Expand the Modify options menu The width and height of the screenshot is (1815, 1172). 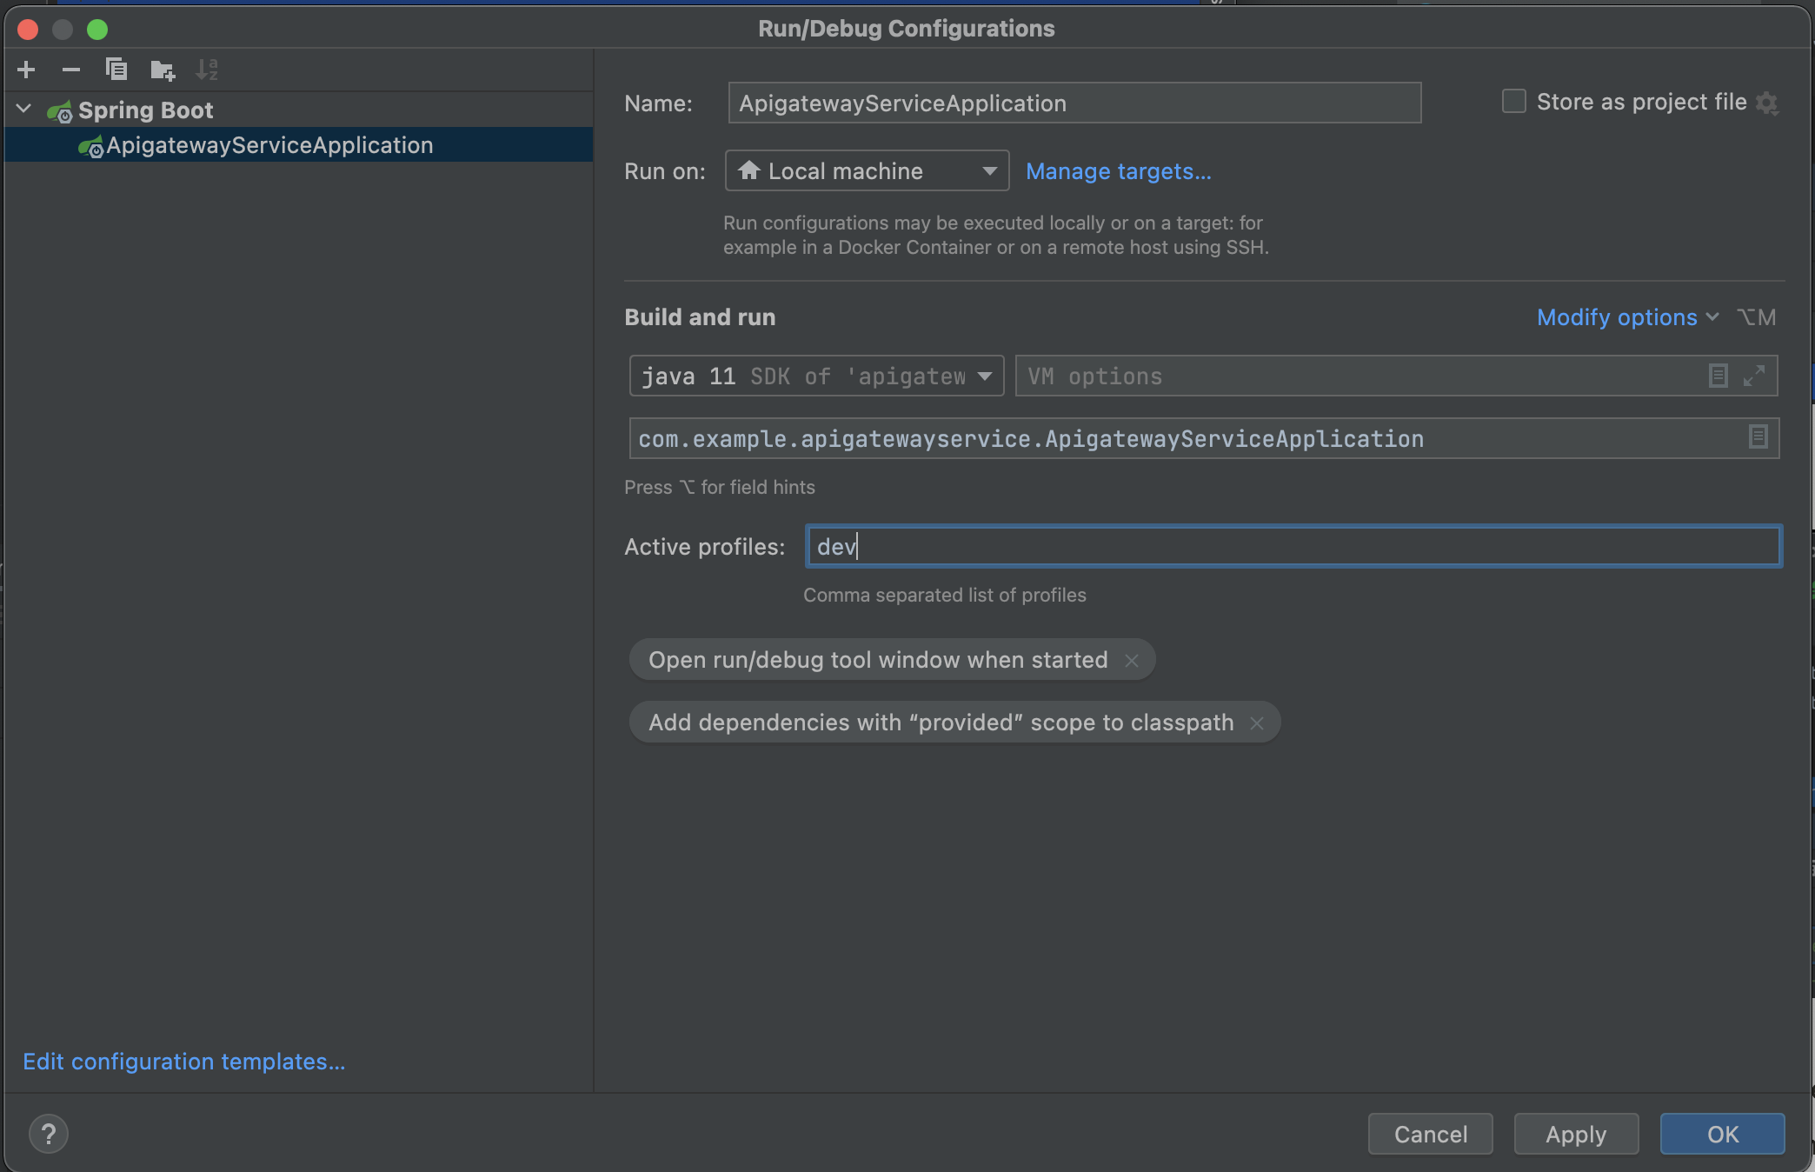click(1627, 317)
